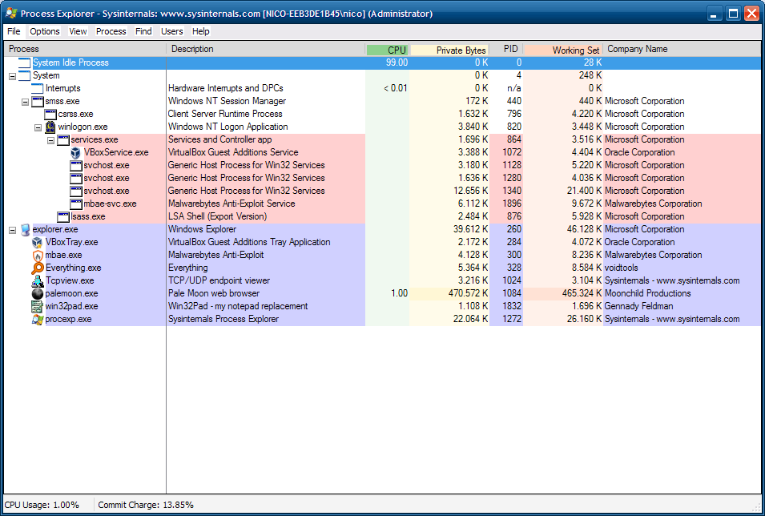Click "LSA Shell (Export Version)" description
The width and height of the screenshot is (765, 516).
tap(218, 217)
